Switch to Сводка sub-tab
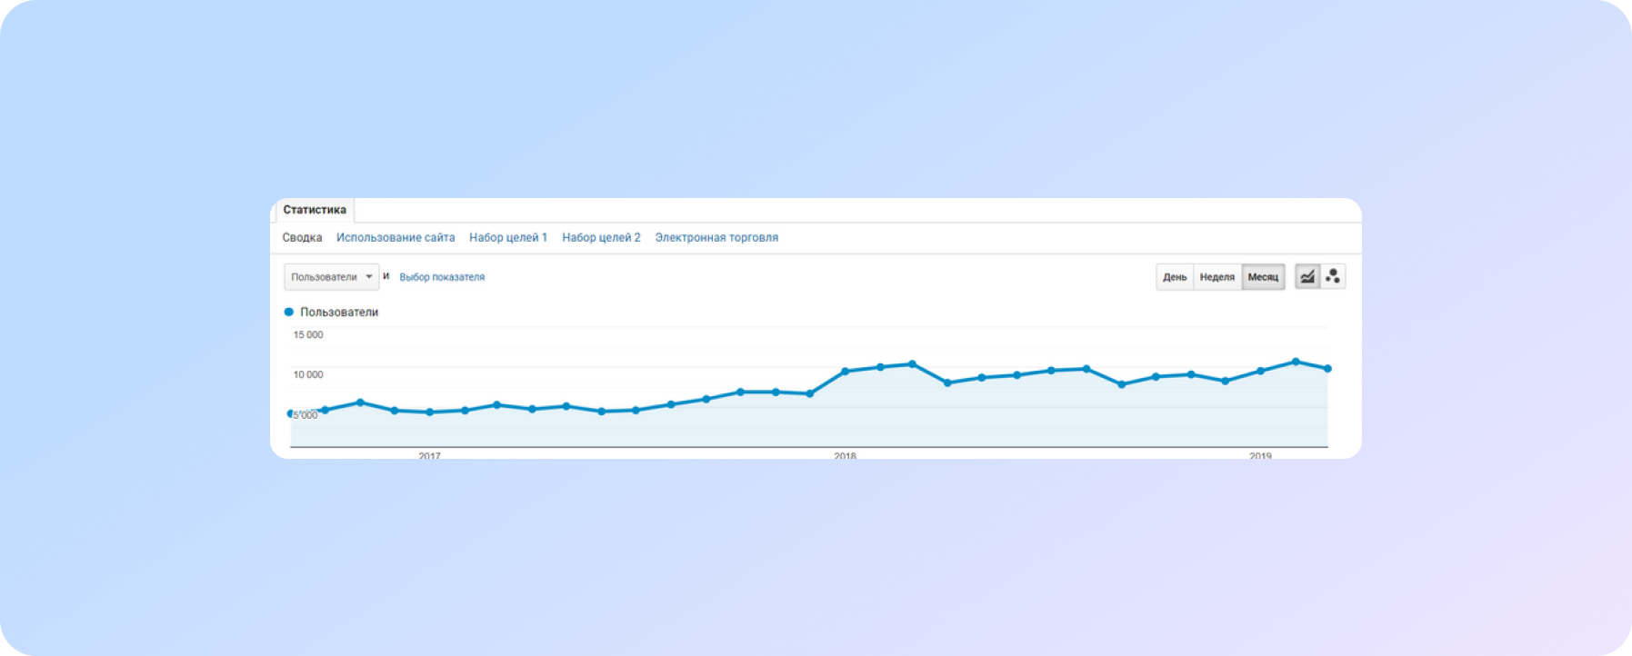Image resolution: width=1632 pixels, height=656 pixels. click(302, 237)
